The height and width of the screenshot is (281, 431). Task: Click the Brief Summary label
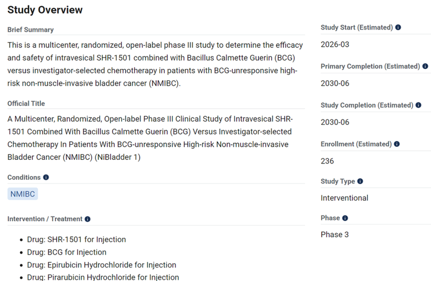pos(30,30)
